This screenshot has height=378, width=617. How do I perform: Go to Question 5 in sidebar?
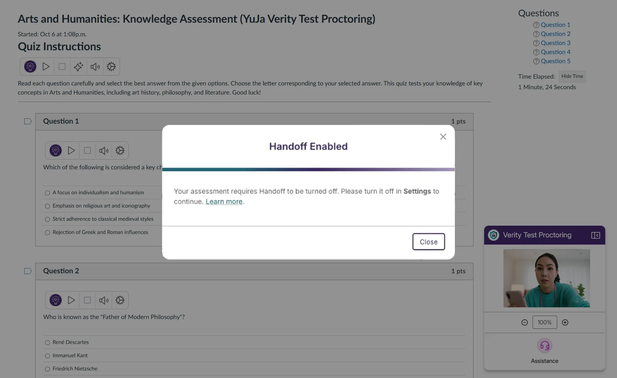[555, 61]
